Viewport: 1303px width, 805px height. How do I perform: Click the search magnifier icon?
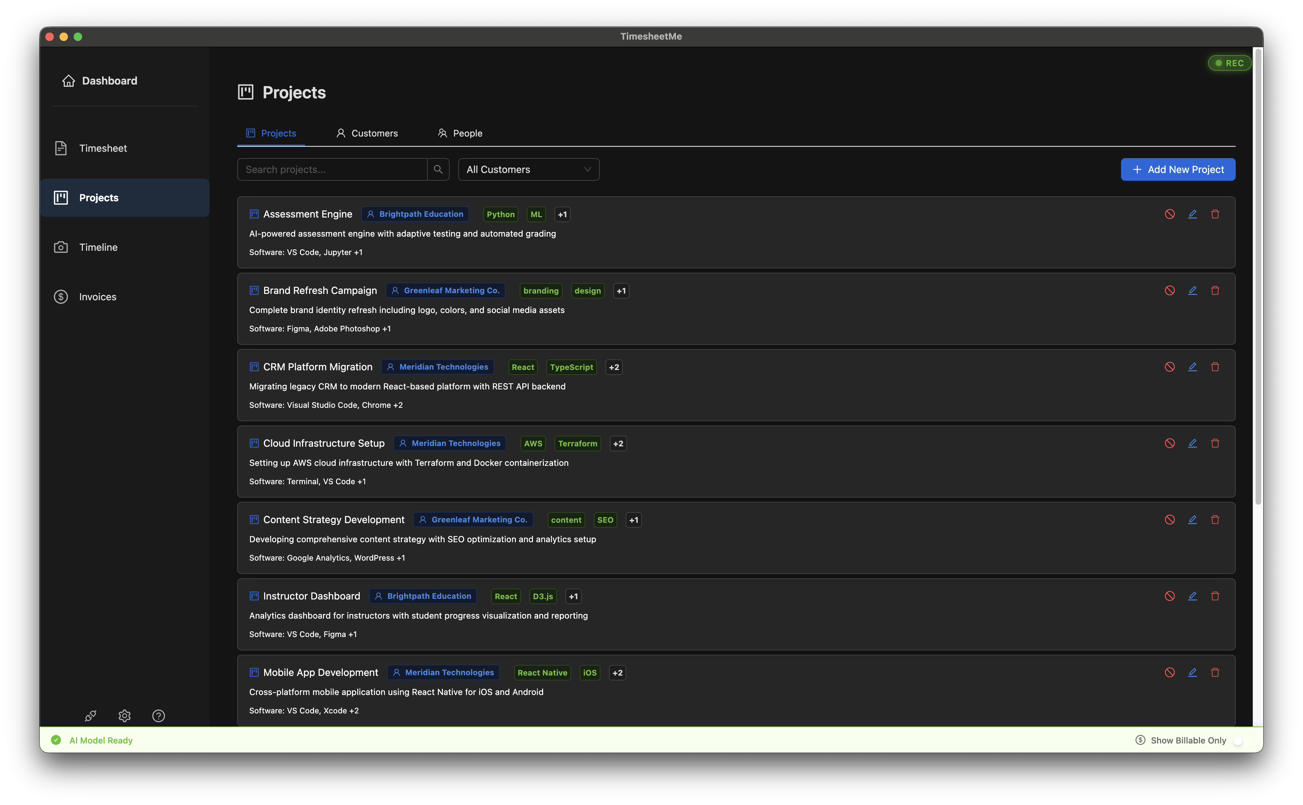tap(438, 169)
